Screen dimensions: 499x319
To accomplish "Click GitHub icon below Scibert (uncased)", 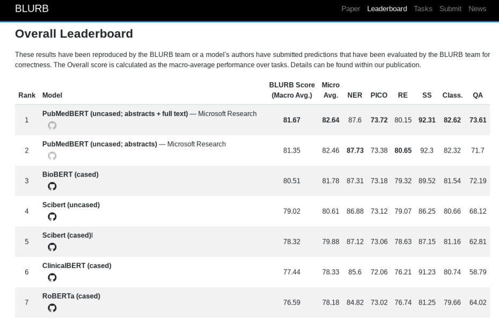I will coord(52,217).
